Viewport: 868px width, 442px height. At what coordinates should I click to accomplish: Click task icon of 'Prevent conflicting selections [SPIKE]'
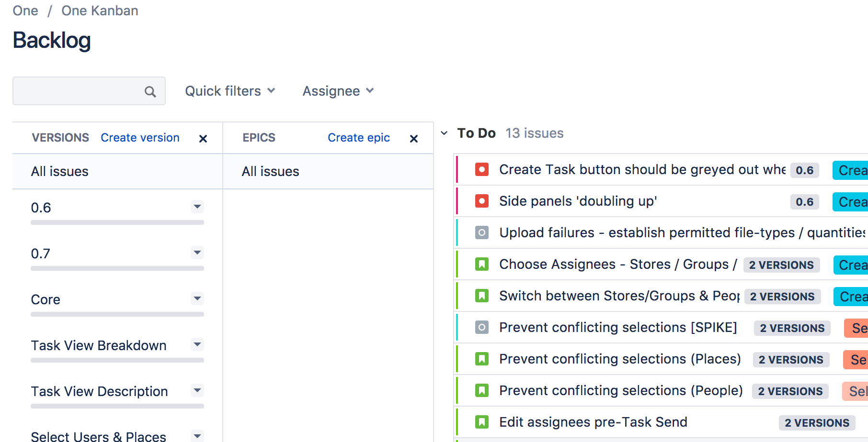click(x=482, y=327)
